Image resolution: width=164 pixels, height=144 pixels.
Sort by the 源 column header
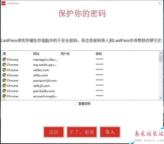tap(16, 54)
